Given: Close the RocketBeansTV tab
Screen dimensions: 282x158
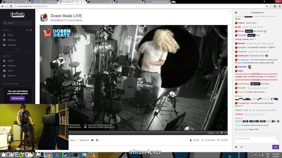Looking at the screenshot, I should click(x=84, y=2).
